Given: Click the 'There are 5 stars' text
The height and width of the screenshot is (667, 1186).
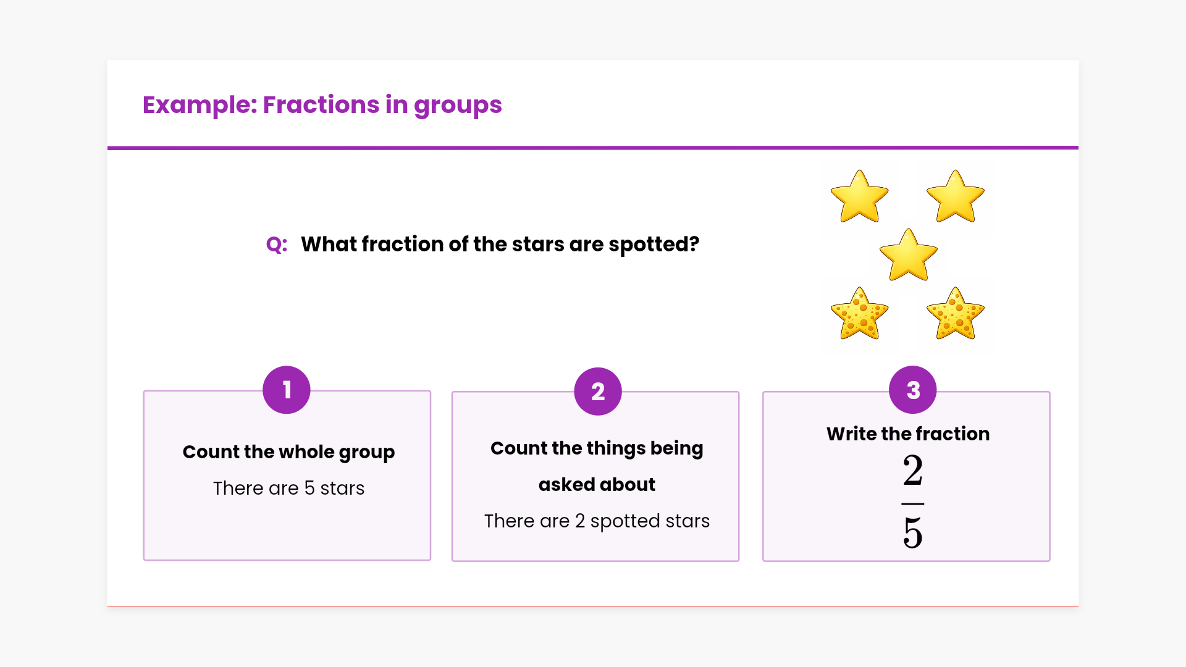Looking at the screenshot, I should click(288, 489).
